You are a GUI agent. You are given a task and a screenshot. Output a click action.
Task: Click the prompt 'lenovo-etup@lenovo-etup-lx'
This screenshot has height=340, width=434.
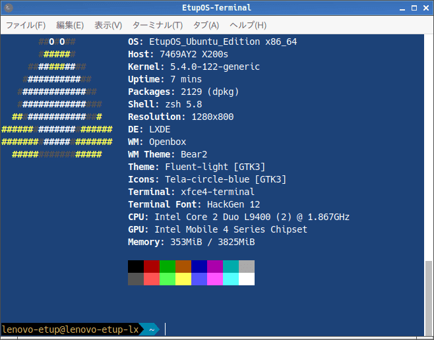click(x=71, y=329)
